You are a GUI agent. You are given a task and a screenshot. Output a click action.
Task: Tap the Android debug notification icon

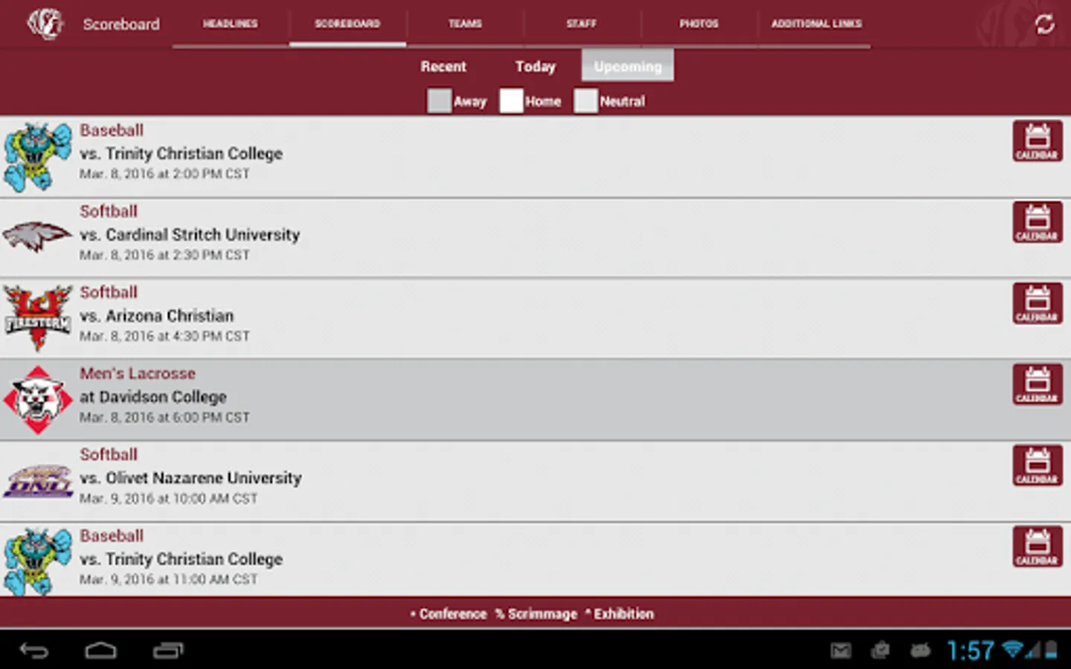pyautogui.click(x=920, y=651)
